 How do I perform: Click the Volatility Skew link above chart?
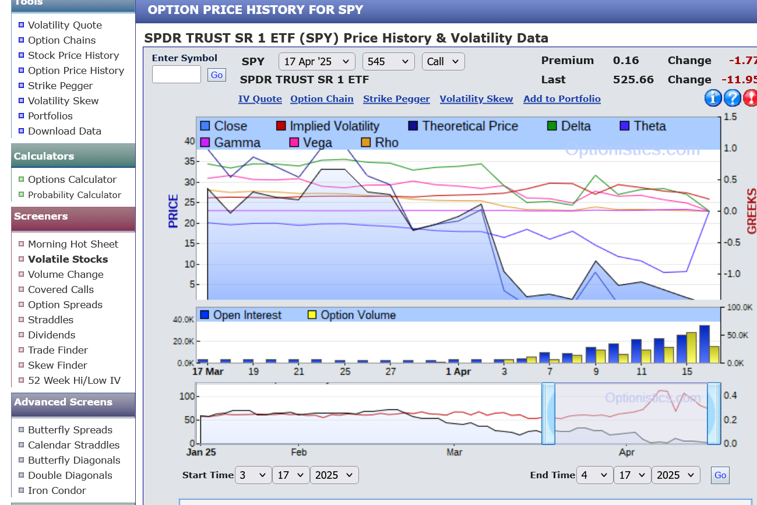coord(476,99)
